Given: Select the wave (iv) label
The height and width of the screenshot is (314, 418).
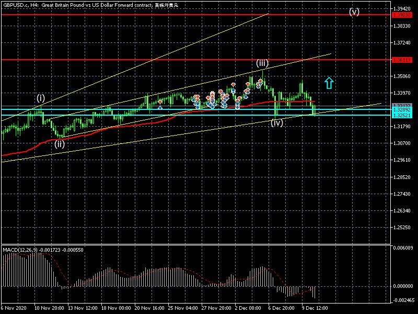Looking at the screenshot, I should [277, 123].
